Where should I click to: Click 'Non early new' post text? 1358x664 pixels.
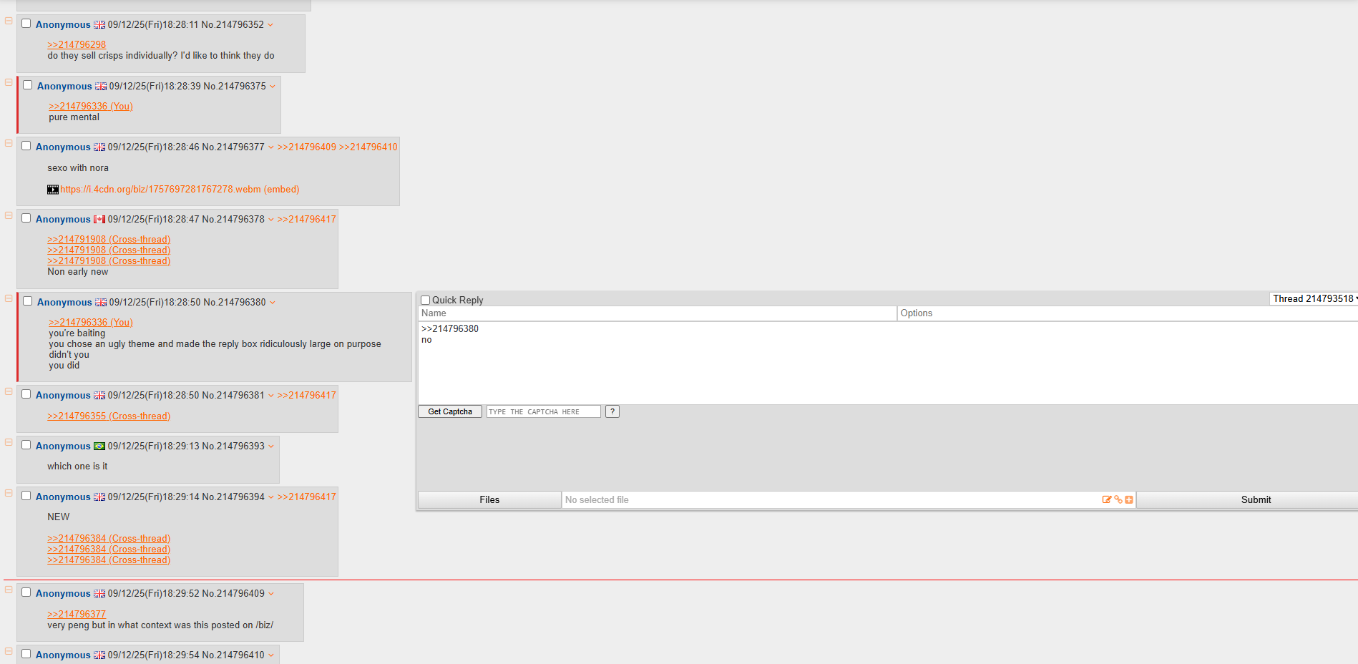tap(78, 272)
